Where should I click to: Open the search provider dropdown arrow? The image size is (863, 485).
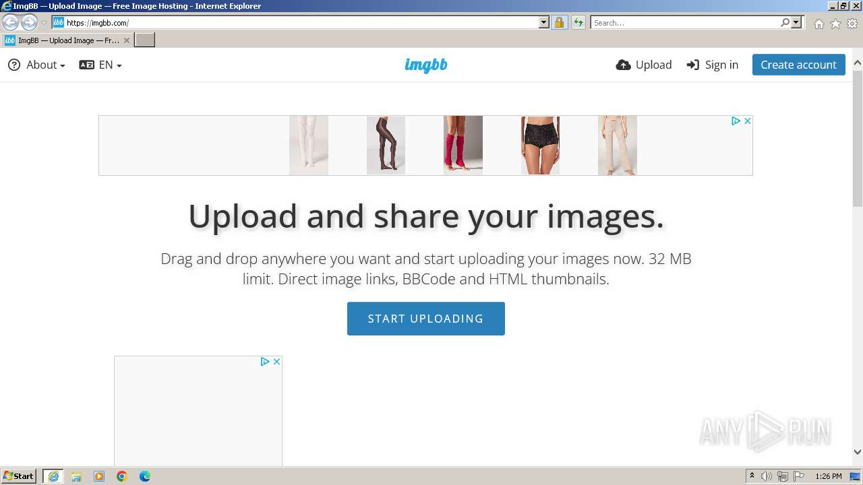click(x=796, y=22)
